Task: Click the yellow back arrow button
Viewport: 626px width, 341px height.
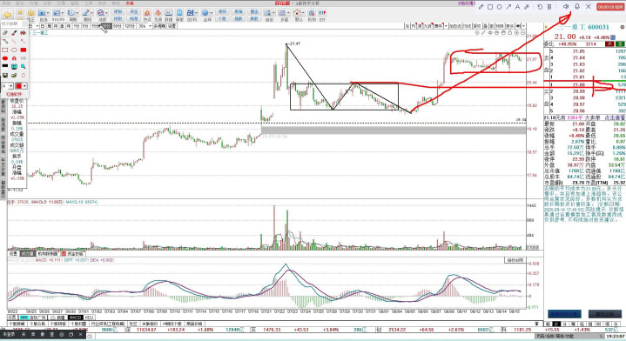Action: click(x=8, y=15)
